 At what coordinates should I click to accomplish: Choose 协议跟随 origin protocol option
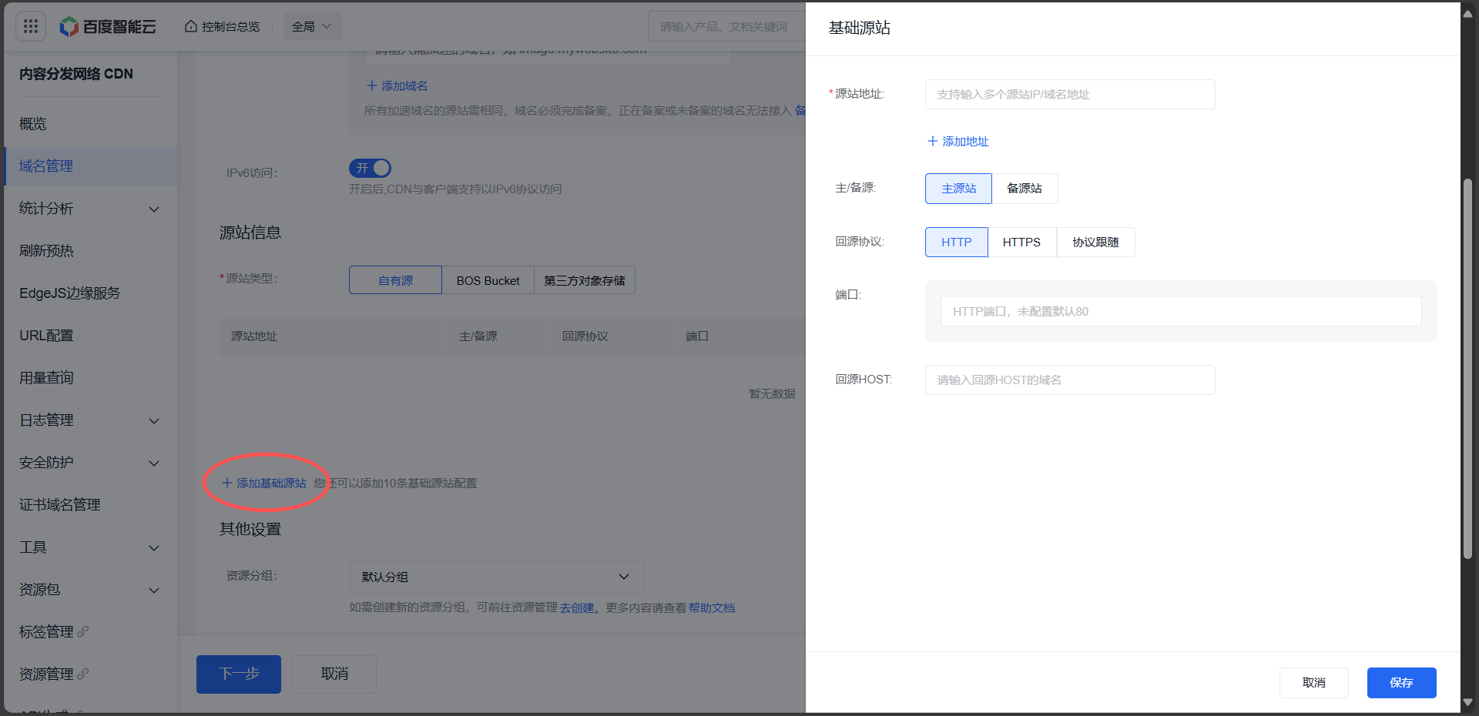[x=1095, y=243]
